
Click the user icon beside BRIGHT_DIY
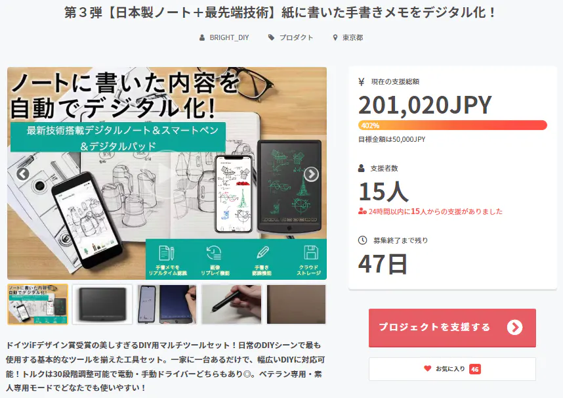pos(202,37)
